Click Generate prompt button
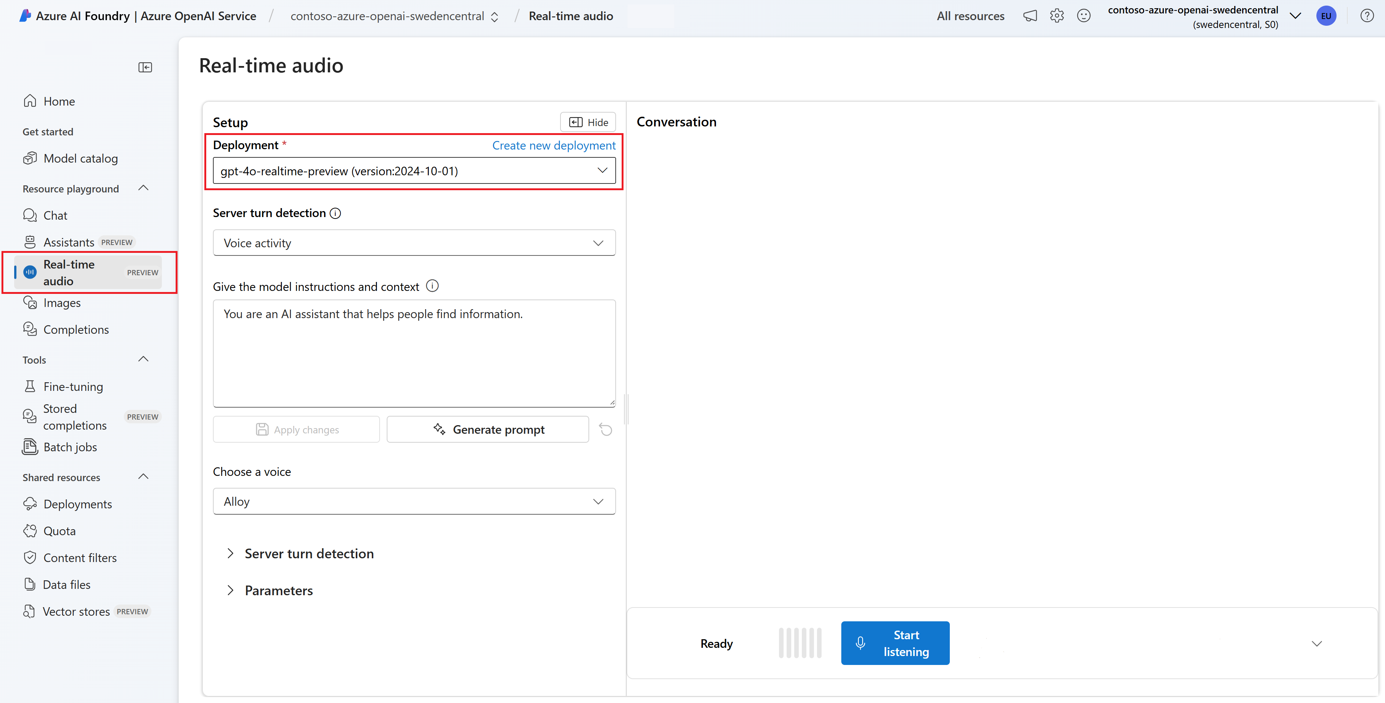 tap(488, 429)
